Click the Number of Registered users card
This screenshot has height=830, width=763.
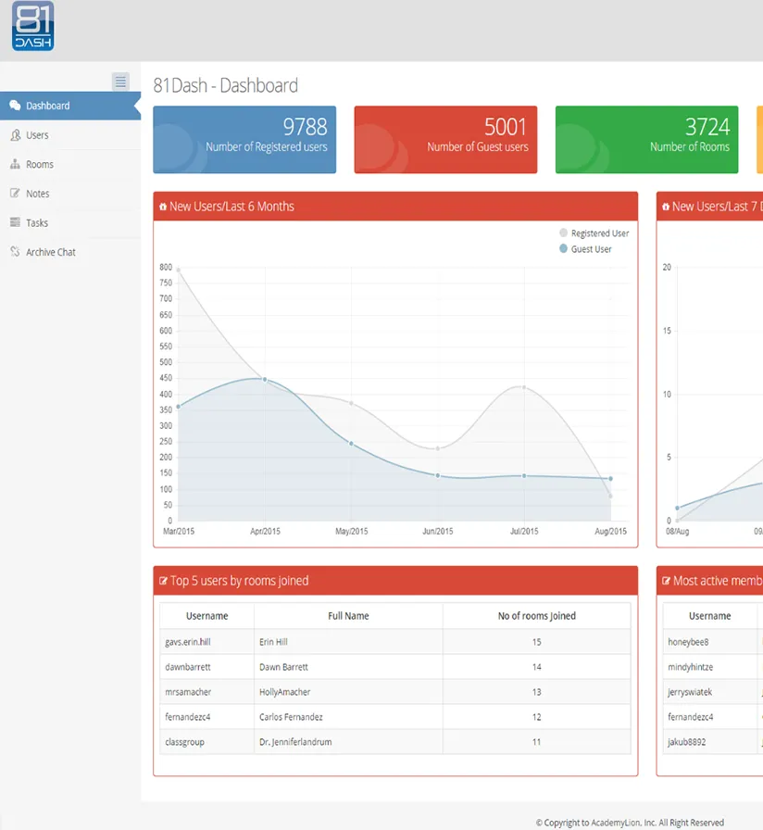coord(244,139)
